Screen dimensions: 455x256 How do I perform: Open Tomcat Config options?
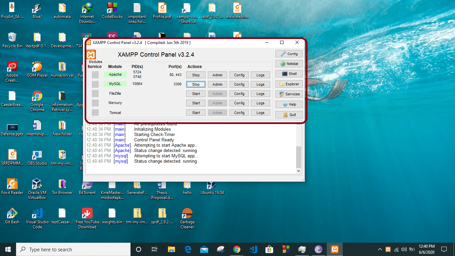239,112
